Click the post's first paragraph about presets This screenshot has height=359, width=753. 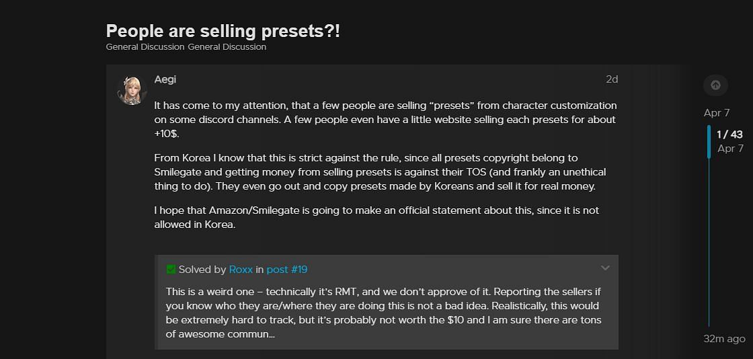click(385, 120)
